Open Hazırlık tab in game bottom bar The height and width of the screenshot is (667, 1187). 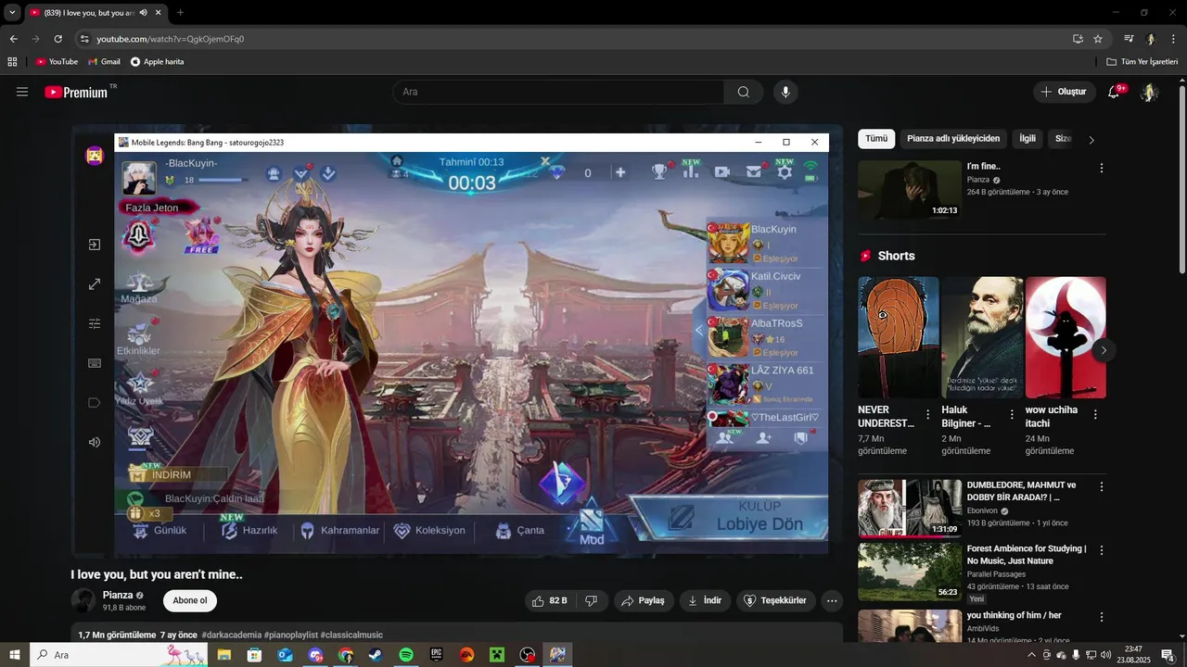249,531
